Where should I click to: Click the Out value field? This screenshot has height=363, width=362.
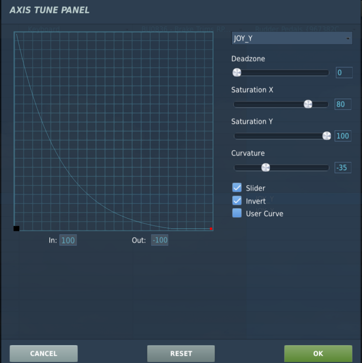click(x=160, y=240)
